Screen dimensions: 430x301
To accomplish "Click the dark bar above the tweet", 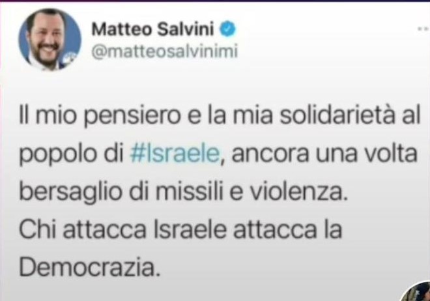I will [215, 1].
